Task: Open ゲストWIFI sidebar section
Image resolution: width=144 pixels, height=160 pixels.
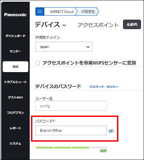Action: [15, 97]
